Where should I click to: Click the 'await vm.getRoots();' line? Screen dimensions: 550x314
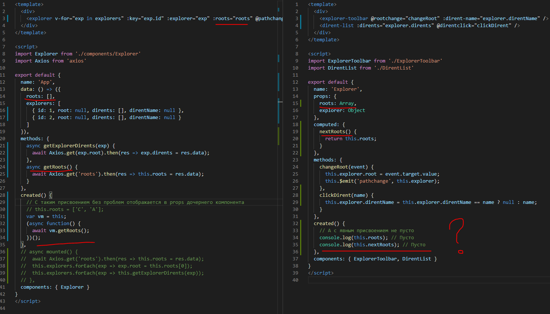point(61,230)
